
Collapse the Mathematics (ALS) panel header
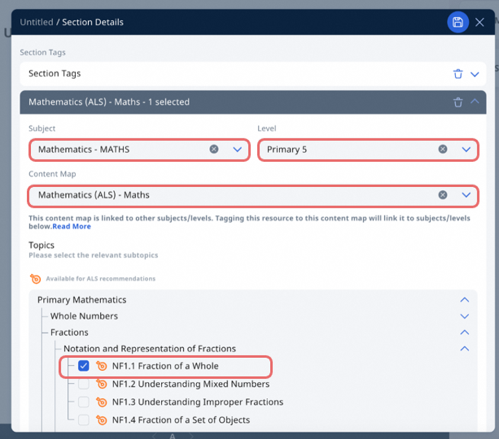(474, 102)
